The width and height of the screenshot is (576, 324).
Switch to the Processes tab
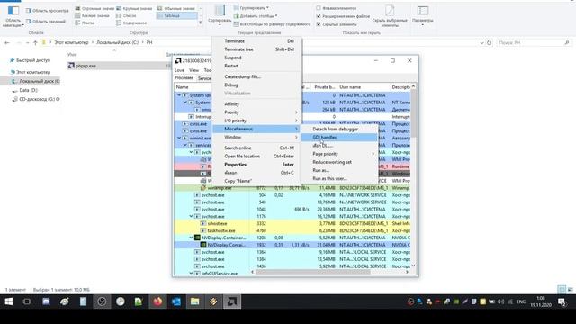tap(184, 78)
